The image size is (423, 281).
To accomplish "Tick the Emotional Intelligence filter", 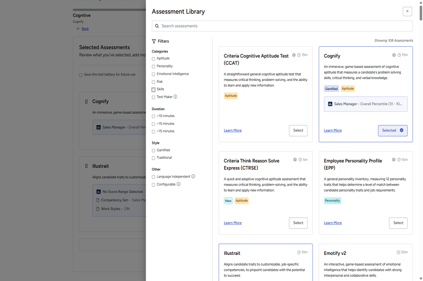I will click(x=153, y=74).
